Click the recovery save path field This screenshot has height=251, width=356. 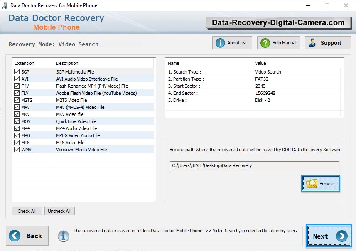254,167
